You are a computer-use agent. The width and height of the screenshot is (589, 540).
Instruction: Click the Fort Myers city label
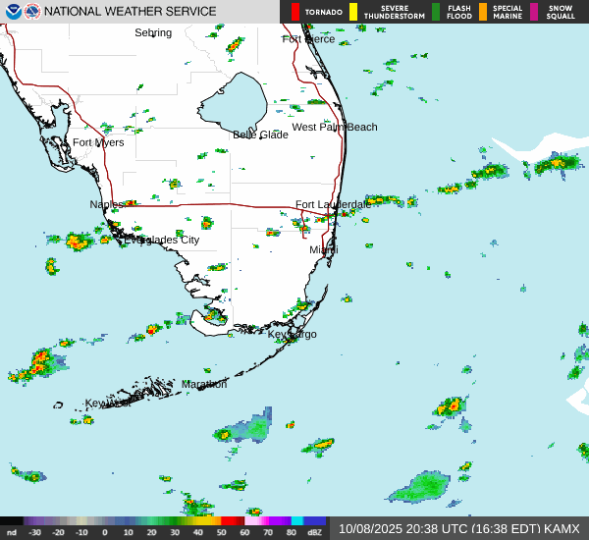98,142
